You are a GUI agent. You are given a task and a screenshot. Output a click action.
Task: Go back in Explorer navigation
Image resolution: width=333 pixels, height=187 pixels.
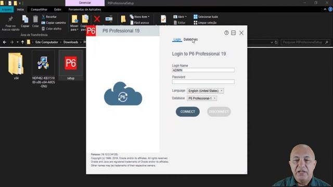pyautogui.click(x=5, y=42)
